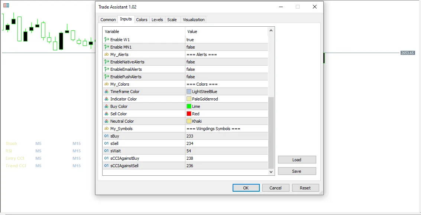The width and height of the screenshot is (421, 215).
Task: Click the sBuy integer type icon
Action: (x=107, y=136)
